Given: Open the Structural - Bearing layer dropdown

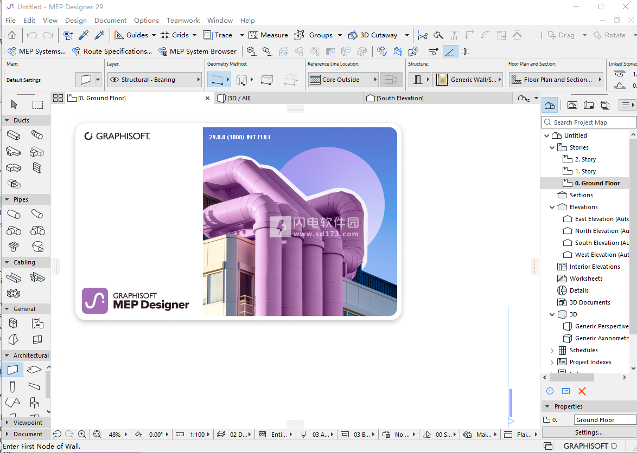Looking at the screenshot, I should pyautogui.click(x=155, y=80).
